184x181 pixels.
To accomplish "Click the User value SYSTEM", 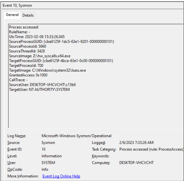I will point(48,162).
